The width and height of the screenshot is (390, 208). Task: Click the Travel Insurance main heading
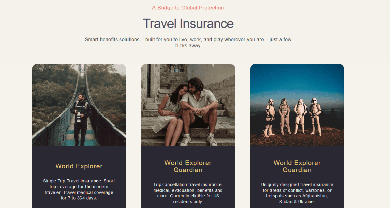click(188, 23)
